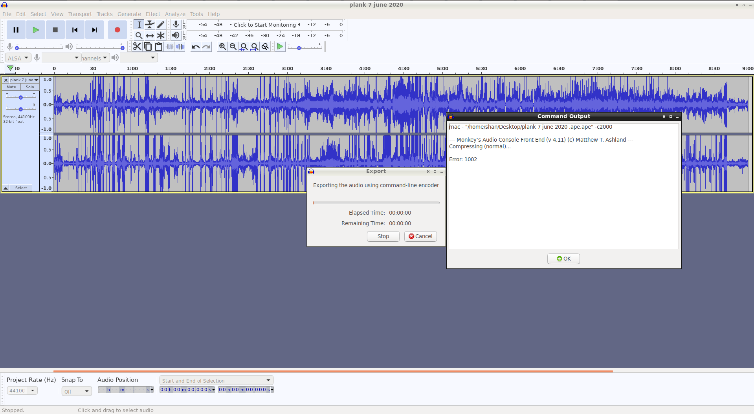Select the Draw pencil tool
The width and height of the screenshot is (754, 414).
point(161,24)
